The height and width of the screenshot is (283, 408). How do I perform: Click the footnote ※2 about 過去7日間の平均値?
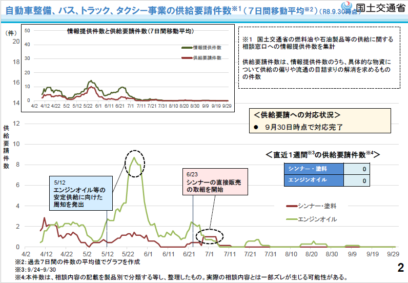(77, 262)
